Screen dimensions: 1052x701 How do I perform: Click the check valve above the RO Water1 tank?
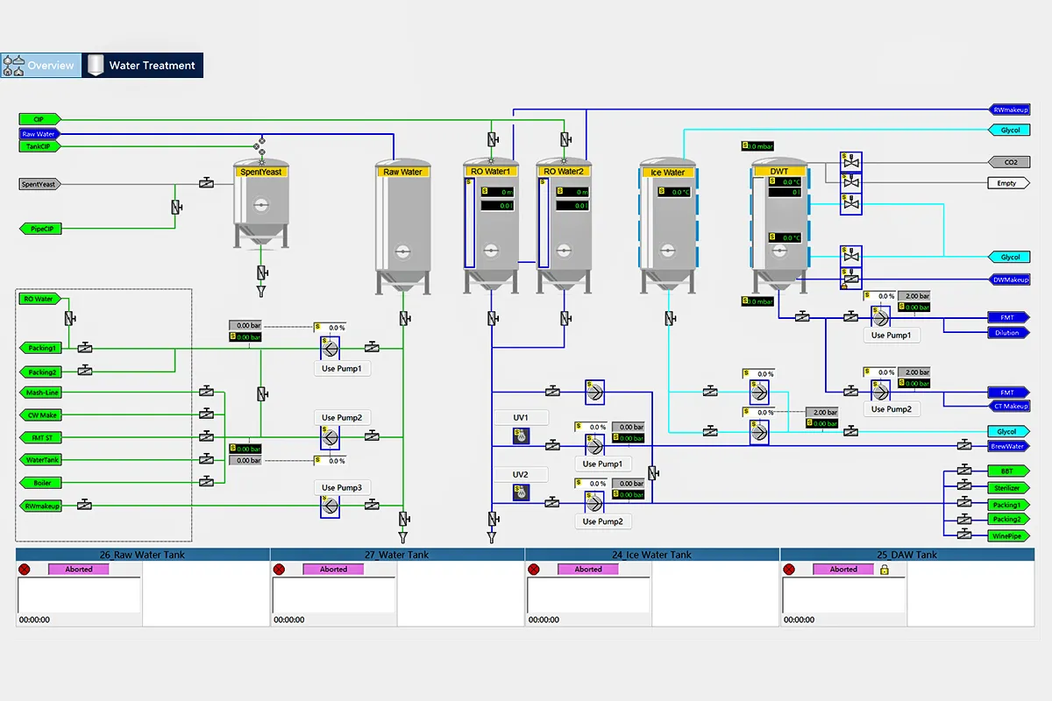(492, 139)
